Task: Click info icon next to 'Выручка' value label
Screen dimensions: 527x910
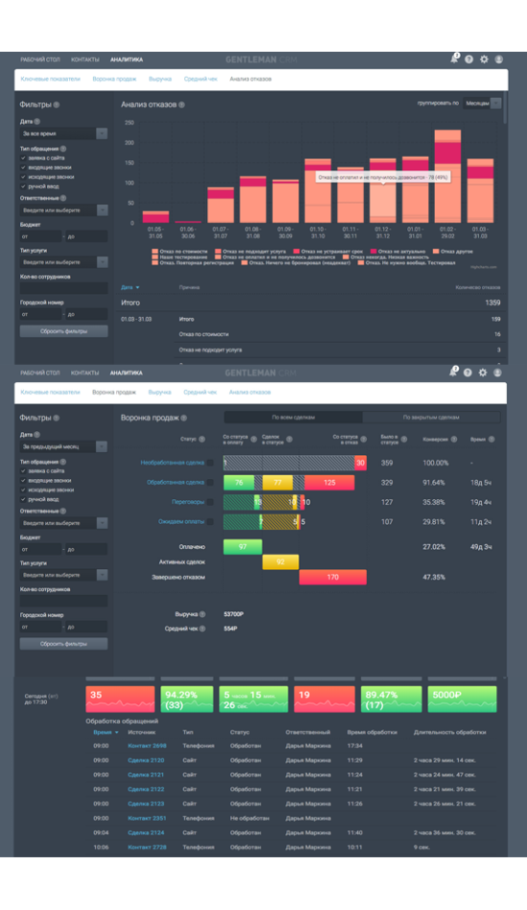Action: [x=202, y=614]
